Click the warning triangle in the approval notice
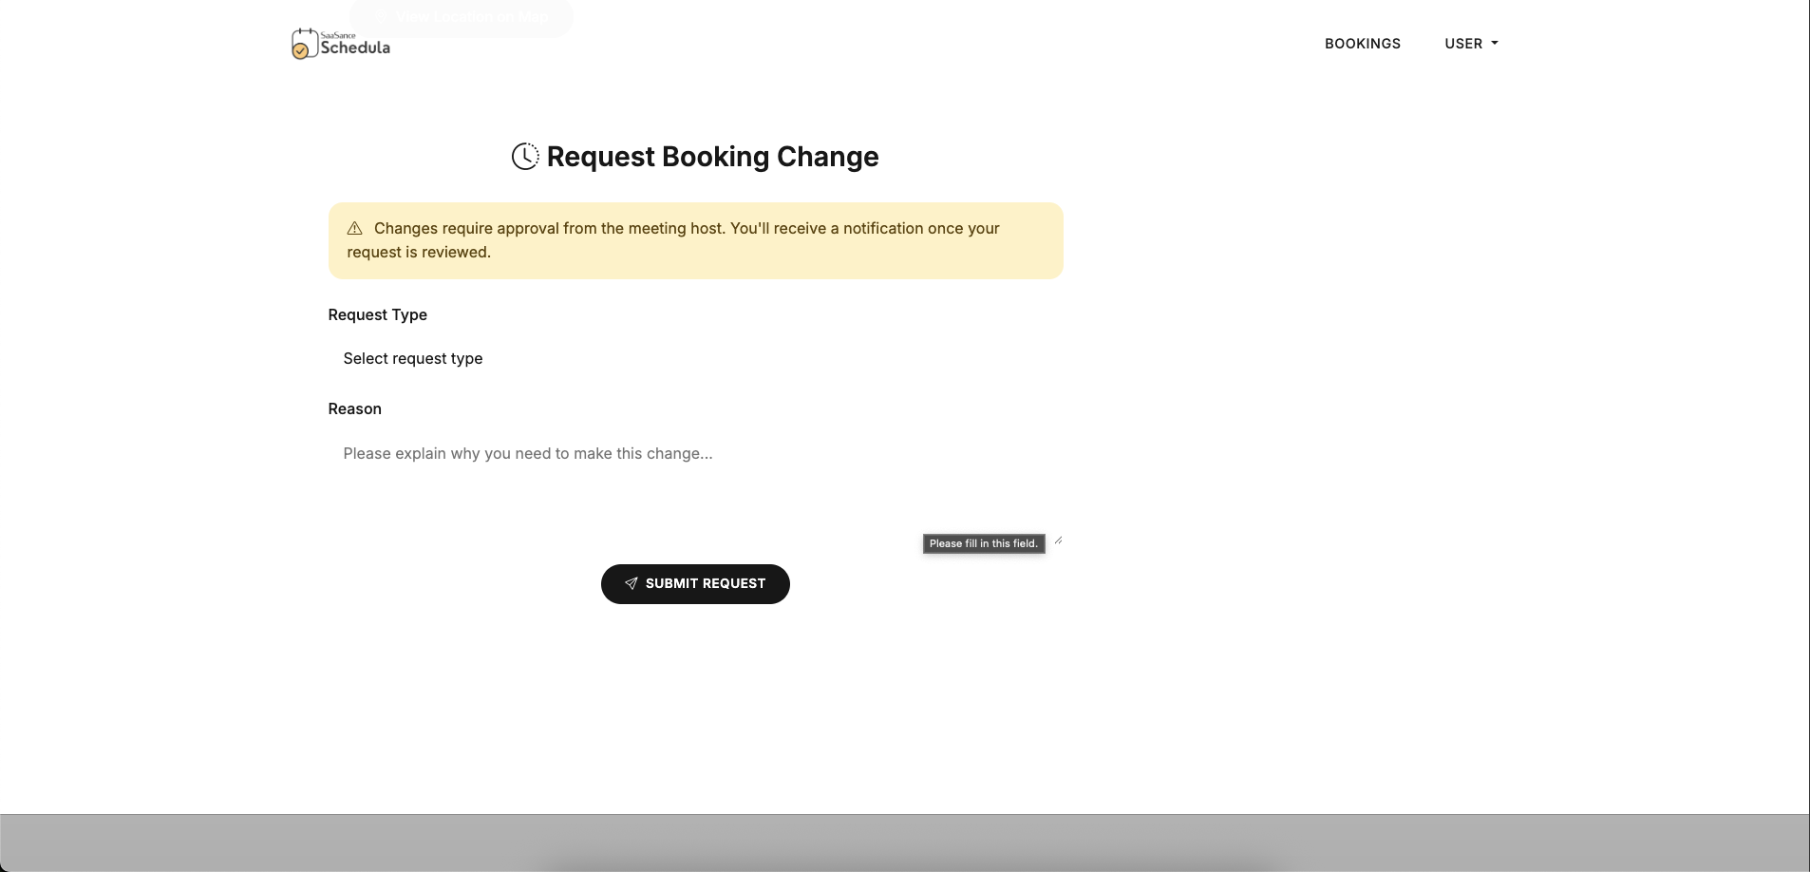The image size is (1810, 872). 354,228
